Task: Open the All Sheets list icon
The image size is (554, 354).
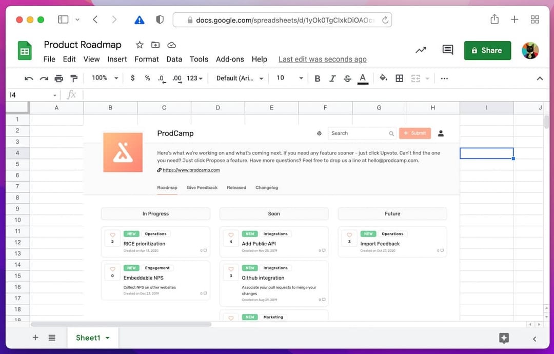Action: click(52, 338)
